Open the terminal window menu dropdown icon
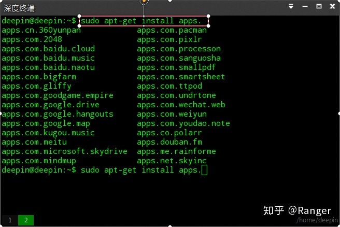 (291, 6)
